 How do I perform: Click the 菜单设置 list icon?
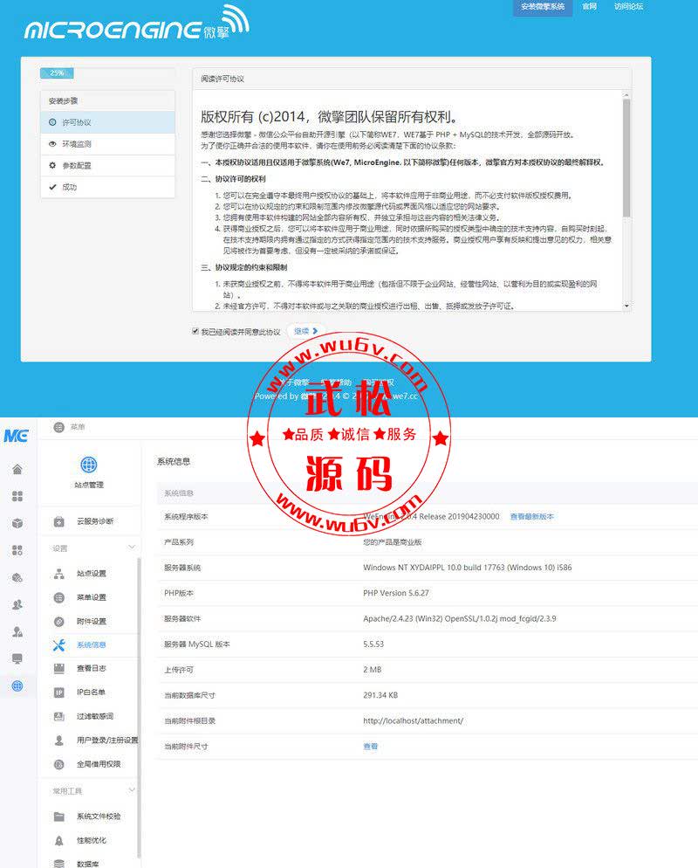[59, 597]
